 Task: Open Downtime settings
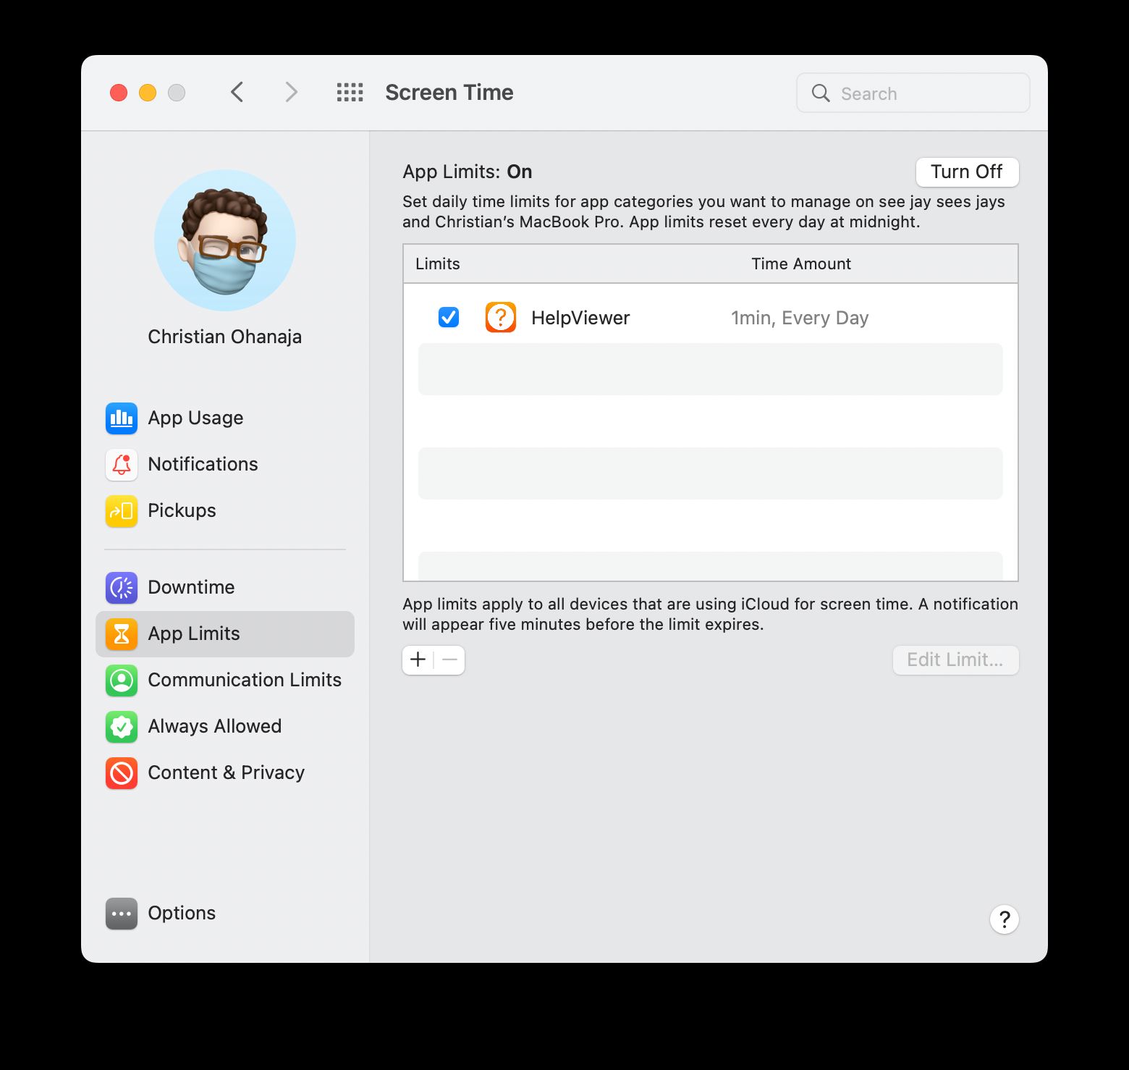pos(190,587)
